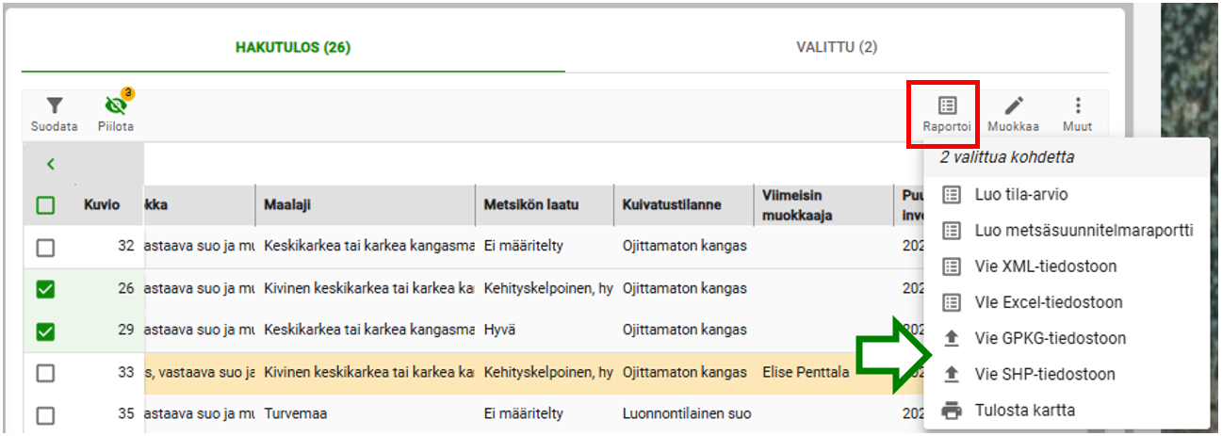Switch to the VALITTU (2) tab
Screen dimensions: 1222x436
pos(837,47)
